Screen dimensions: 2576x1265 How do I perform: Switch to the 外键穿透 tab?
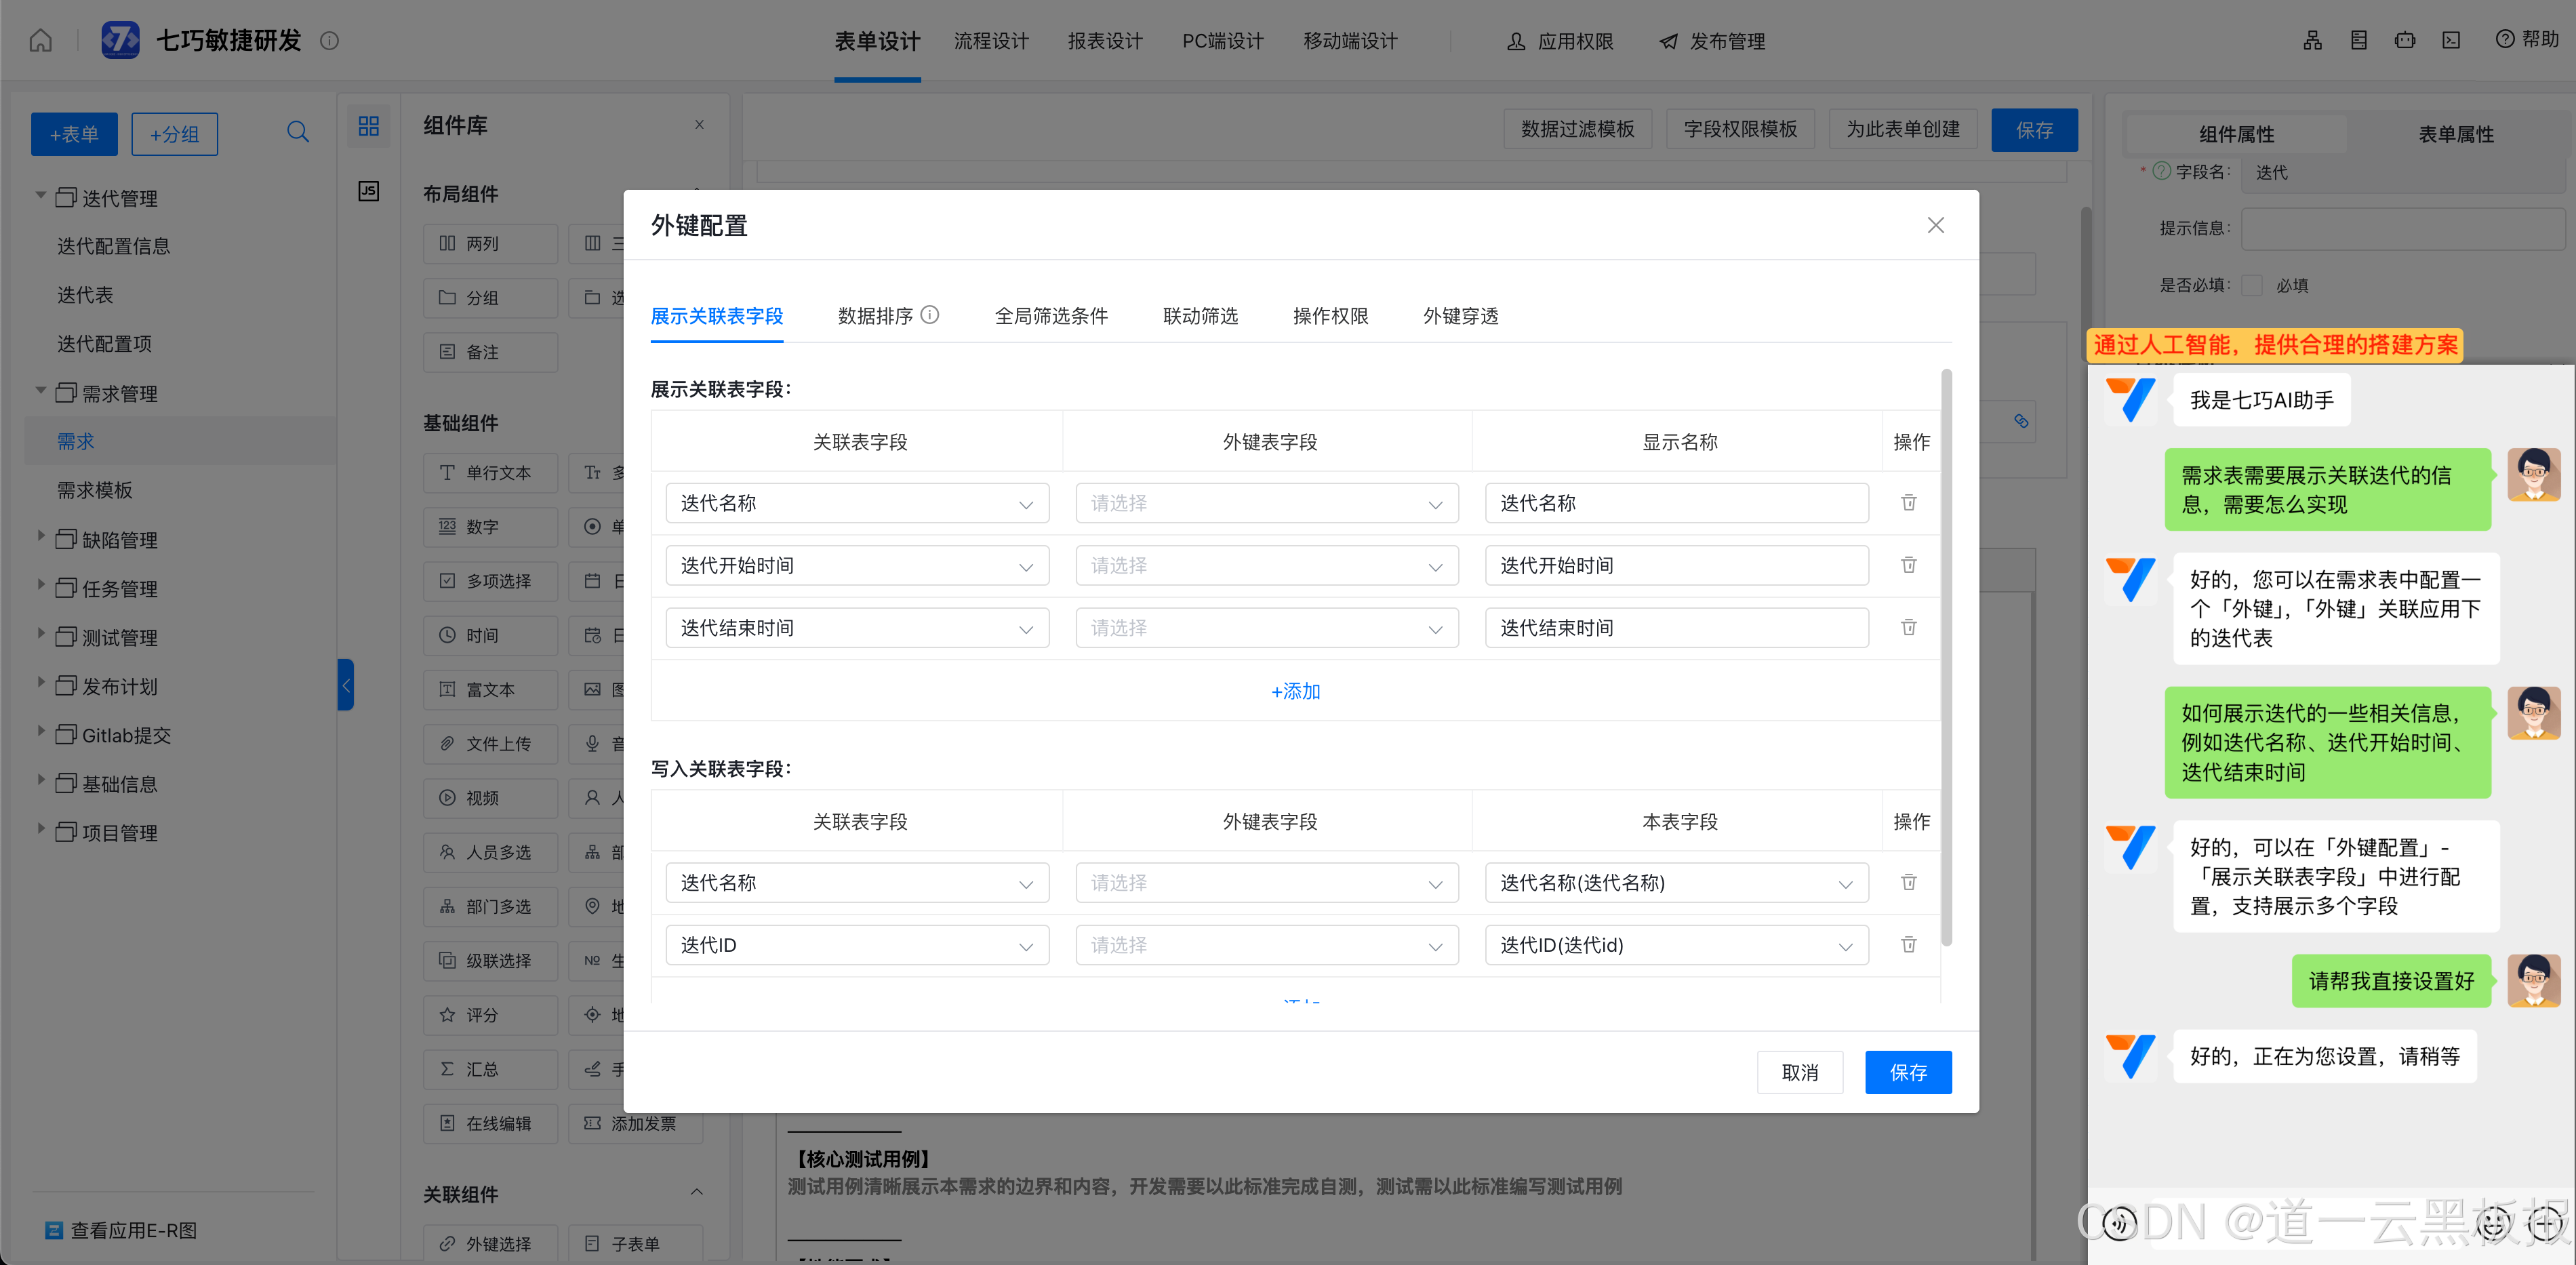pos(1460,316)
